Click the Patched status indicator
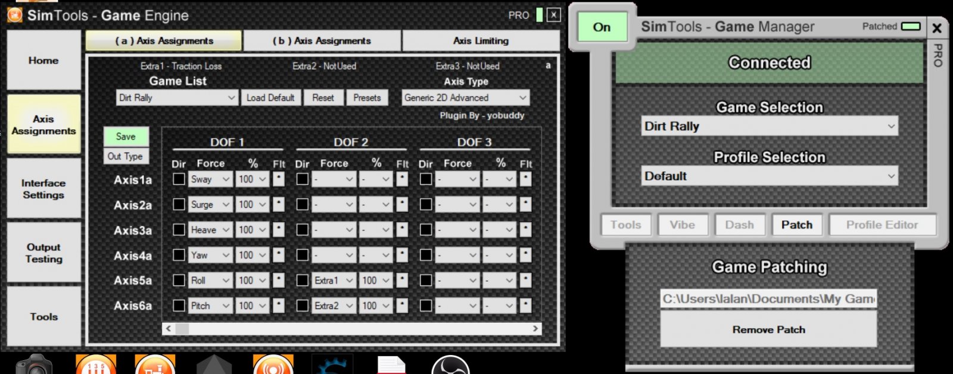 click(911, 26)
